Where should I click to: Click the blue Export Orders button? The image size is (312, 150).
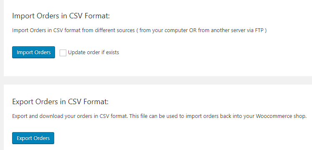pyautogui.click(x=33, y=138)
